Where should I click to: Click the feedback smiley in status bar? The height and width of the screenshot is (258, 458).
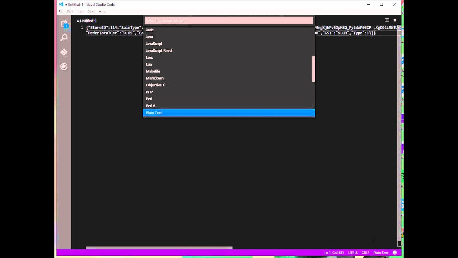coord(395,253)
